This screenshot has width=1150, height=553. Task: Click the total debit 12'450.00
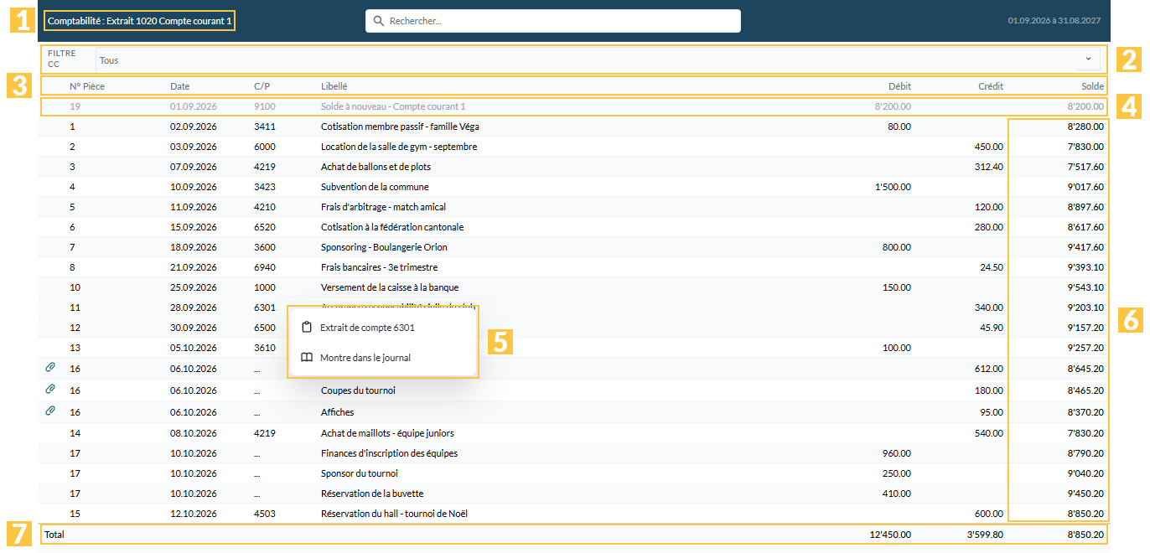pyautogui.click(x=890, y=534)
